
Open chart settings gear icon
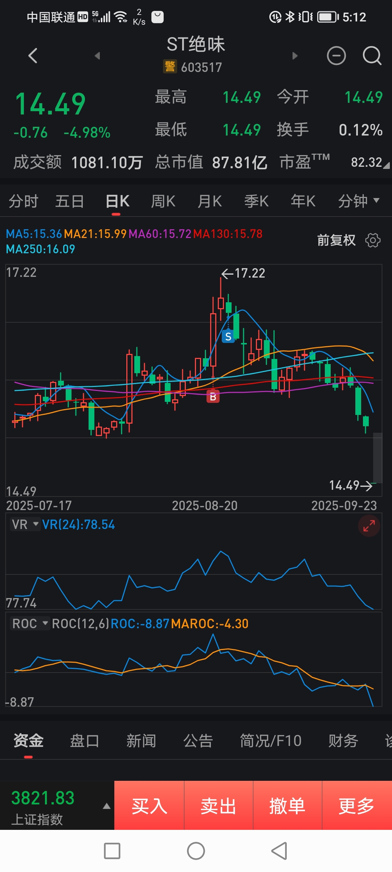pos(373,240)
